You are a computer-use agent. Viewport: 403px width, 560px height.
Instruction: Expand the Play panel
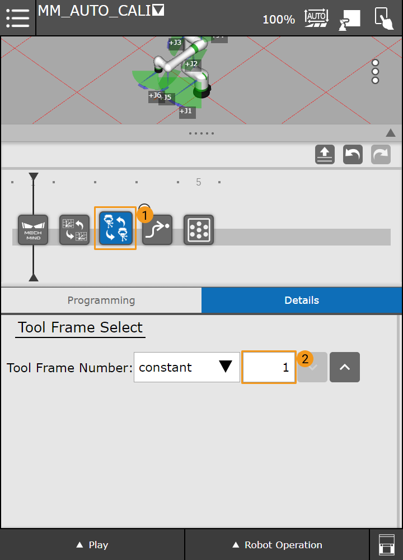92,545
